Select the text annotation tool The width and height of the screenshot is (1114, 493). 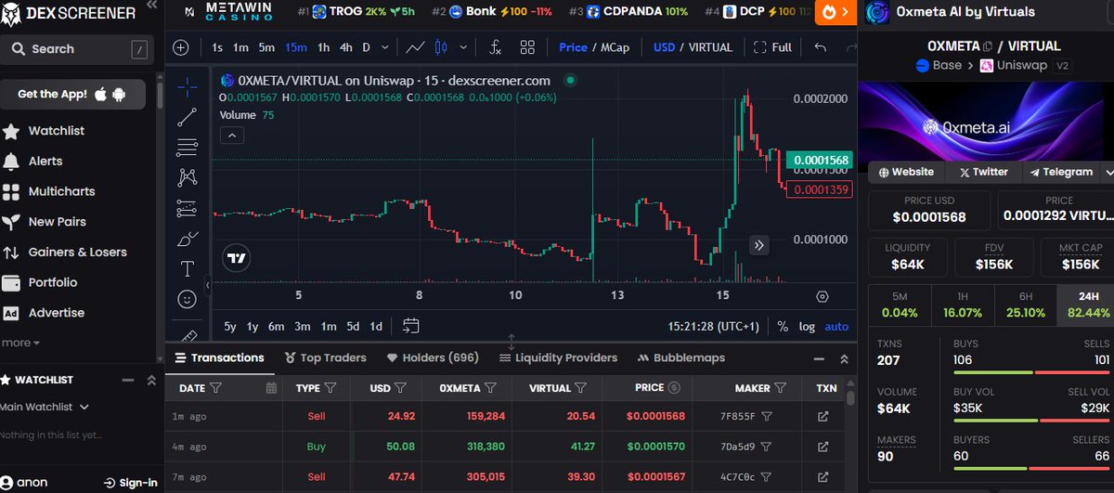[x=187, y=269]
